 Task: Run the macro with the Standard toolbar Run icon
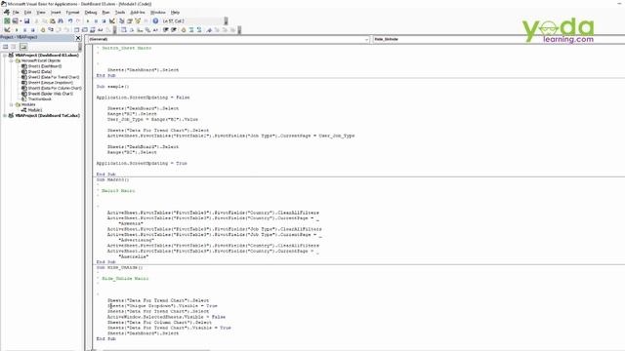[x=88, y=20]
